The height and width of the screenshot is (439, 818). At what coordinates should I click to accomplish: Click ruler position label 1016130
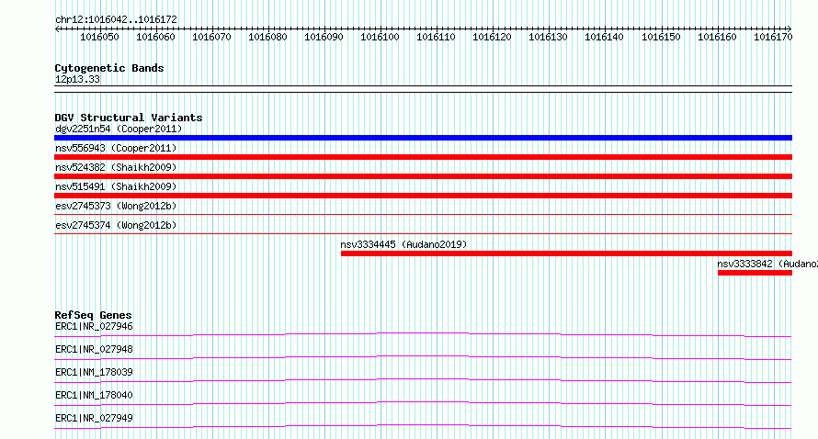(x=548, y=37)
